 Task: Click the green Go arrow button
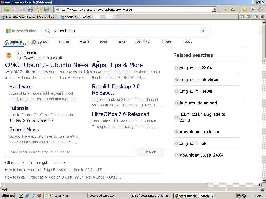(x=225, y=10)
